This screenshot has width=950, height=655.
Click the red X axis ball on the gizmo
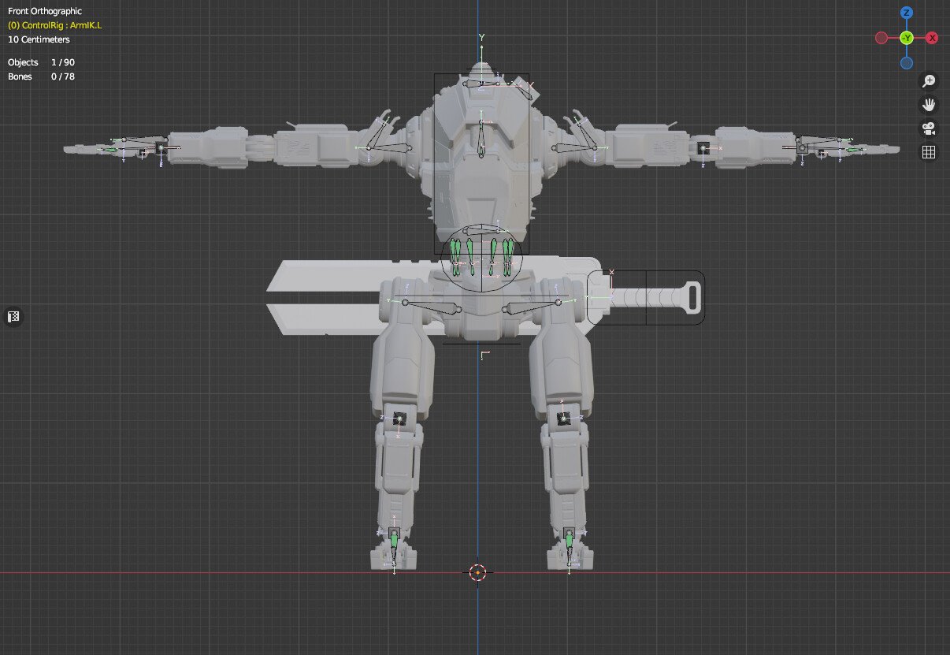pos(933,37)
